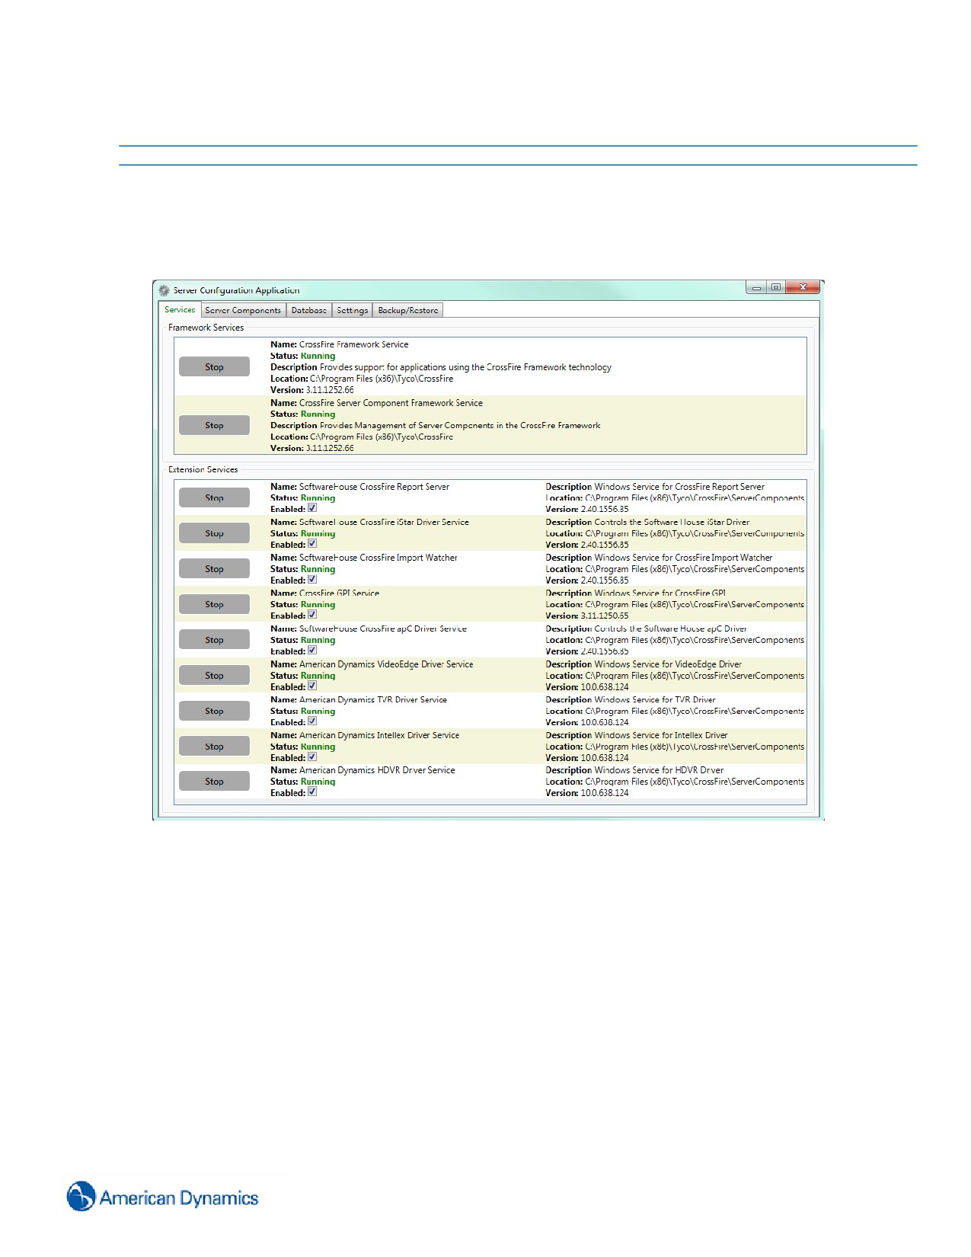Click the name 'SoftwareHouse CrossFire Report Server'
The image size is (971, 1257).
point(374,487)
